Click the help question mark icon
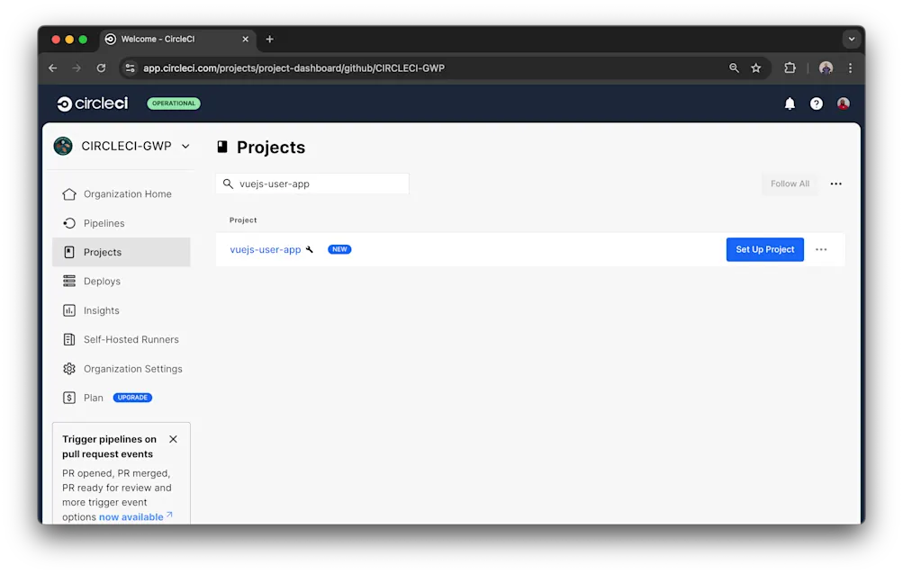This screenshot has height=574, width=903. pyautogui.click(x=816, y=103)
